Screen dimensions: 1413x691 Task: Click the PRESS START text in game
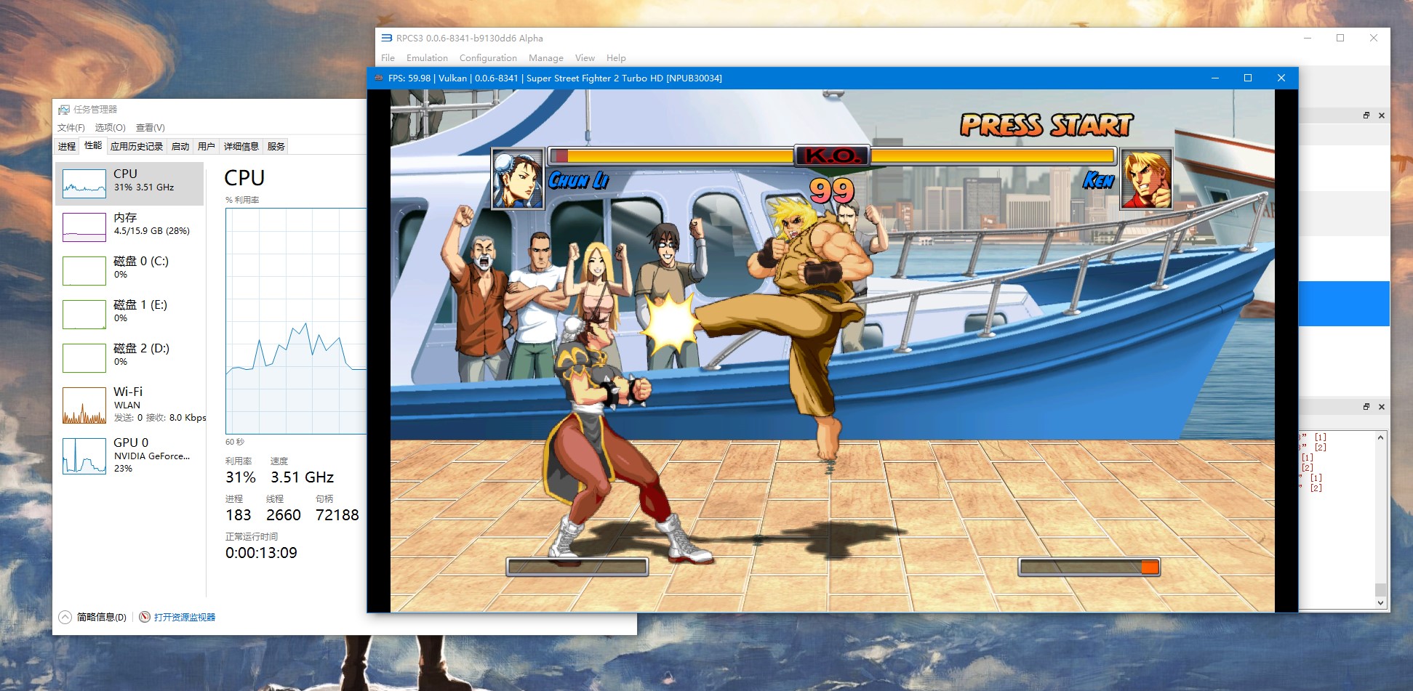pyautogui.click(x=1046, y=125)
